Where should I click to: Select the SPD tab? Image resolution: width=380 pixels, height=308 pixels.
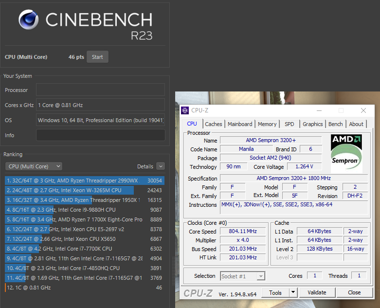pos(289,124)
